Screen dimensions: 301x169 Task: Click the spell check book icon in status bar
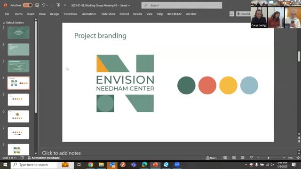[x=22, y=158]
